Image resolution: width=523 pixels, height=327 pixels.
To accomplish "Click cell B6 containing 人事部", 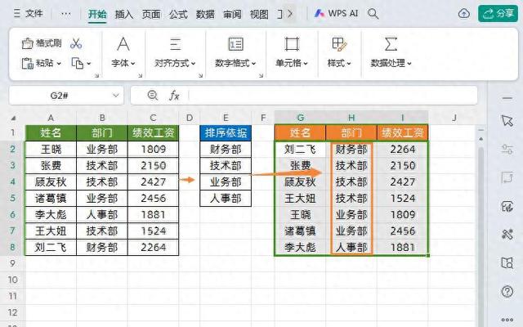I will 102,214.
